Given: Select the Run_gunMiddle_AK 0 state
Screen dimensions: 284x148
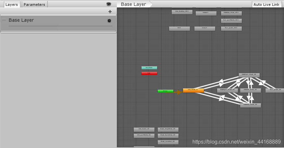Looking at the screenshot, I should click(x=231, y=21).
